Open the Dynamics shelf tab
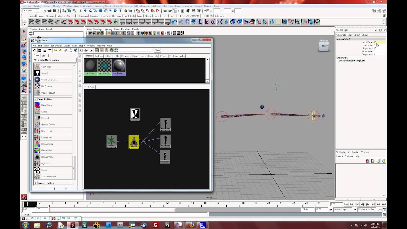The width and height of the screenshot is (407, 229). pyautogui.click(x=105, y=16)
